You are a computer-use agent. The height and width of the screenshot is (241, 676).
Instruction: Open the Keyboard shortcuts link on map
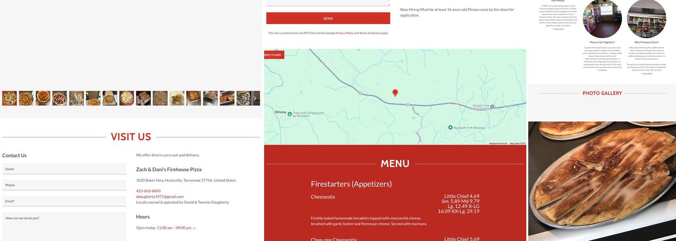click(498, 143)
